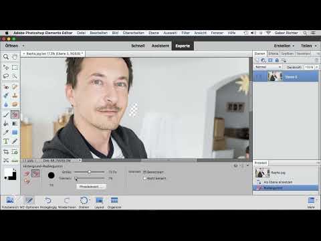Select the Crop tool
The height and width of the screenshot is (241, 321).
click(6, 152)
